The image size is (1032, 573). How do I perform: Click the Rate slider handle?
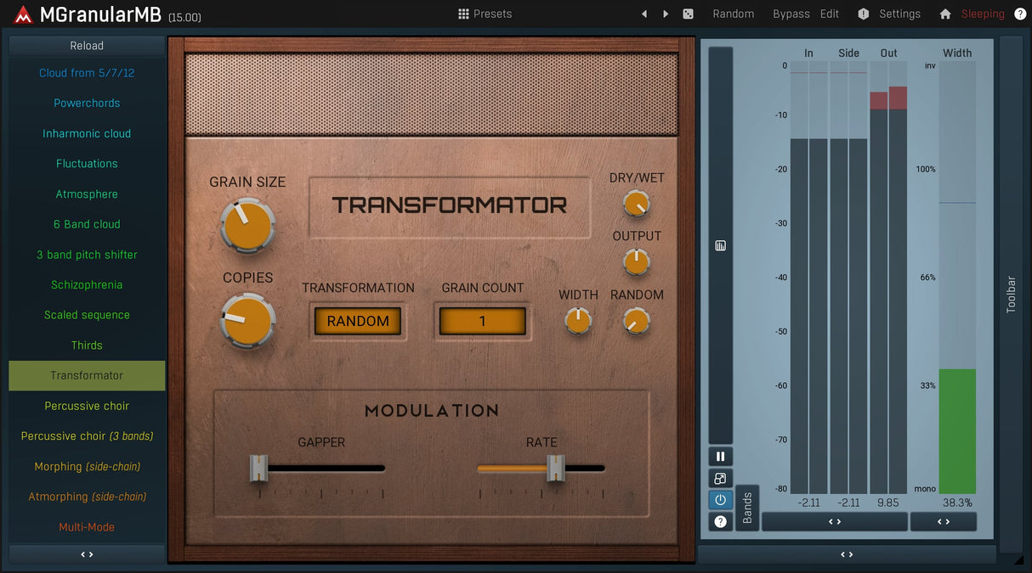click(x=556, y=468)
